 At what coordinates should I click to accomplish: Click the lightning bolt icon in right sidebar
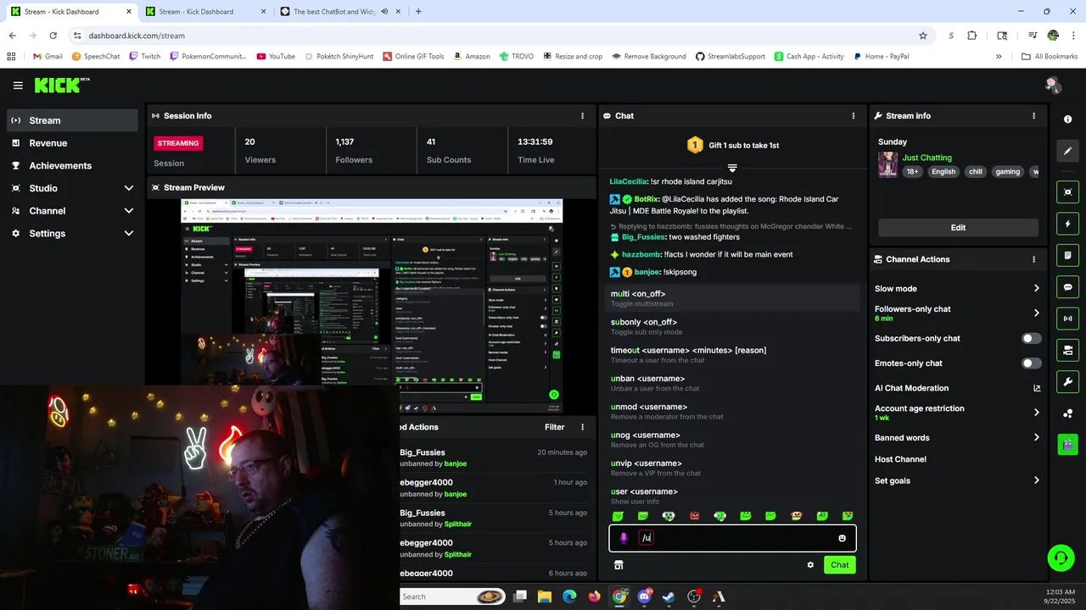pos(1068,224)
